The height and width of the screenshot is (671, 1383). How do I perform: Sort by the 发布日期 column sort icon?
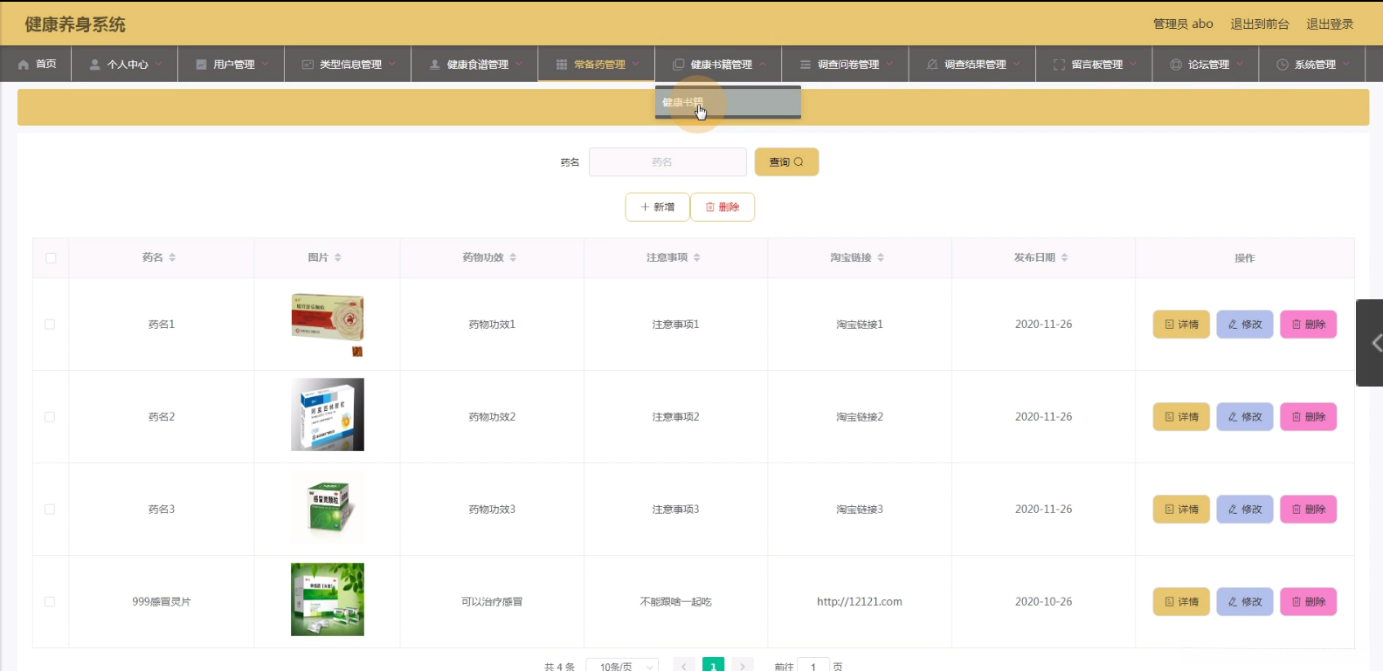pos(1065,257)
